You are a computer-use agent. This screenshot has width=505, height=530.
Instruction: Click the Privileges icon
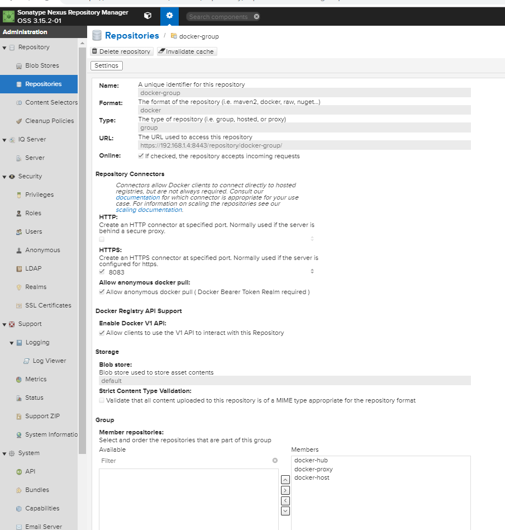pos(19,195)
